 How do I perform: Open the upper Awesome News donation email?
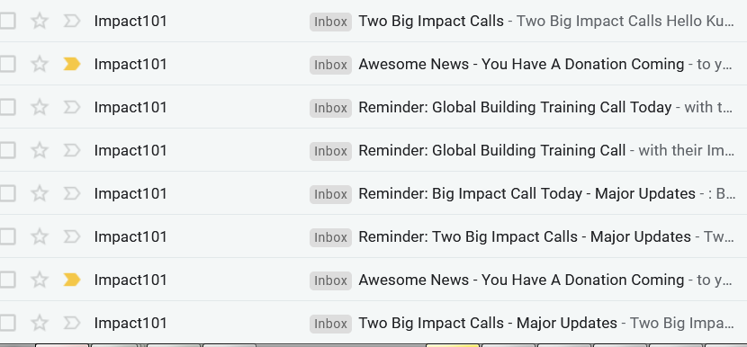point(521,64)
